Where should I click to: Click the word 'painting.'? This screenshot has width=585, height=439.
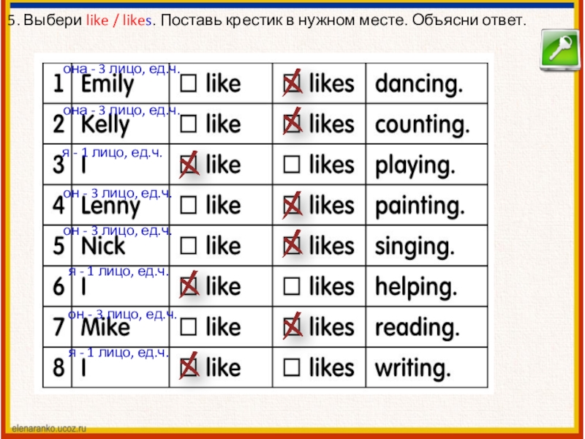click(x=420, y=206)
